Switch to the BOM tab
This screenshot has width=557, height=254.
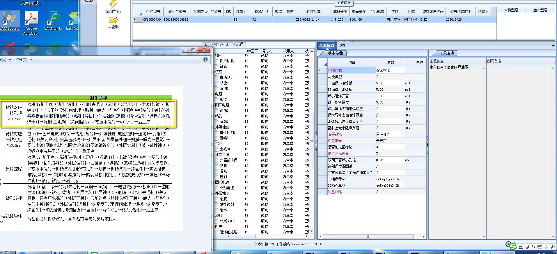342,45
